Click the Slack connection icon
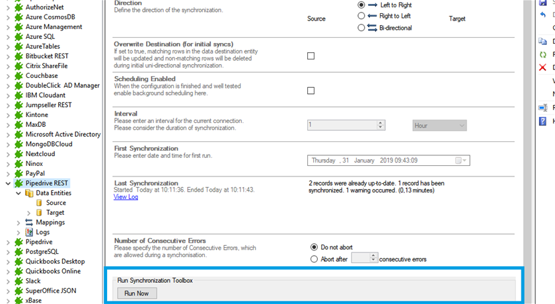555x304 pixels. [x=18, y=281]
